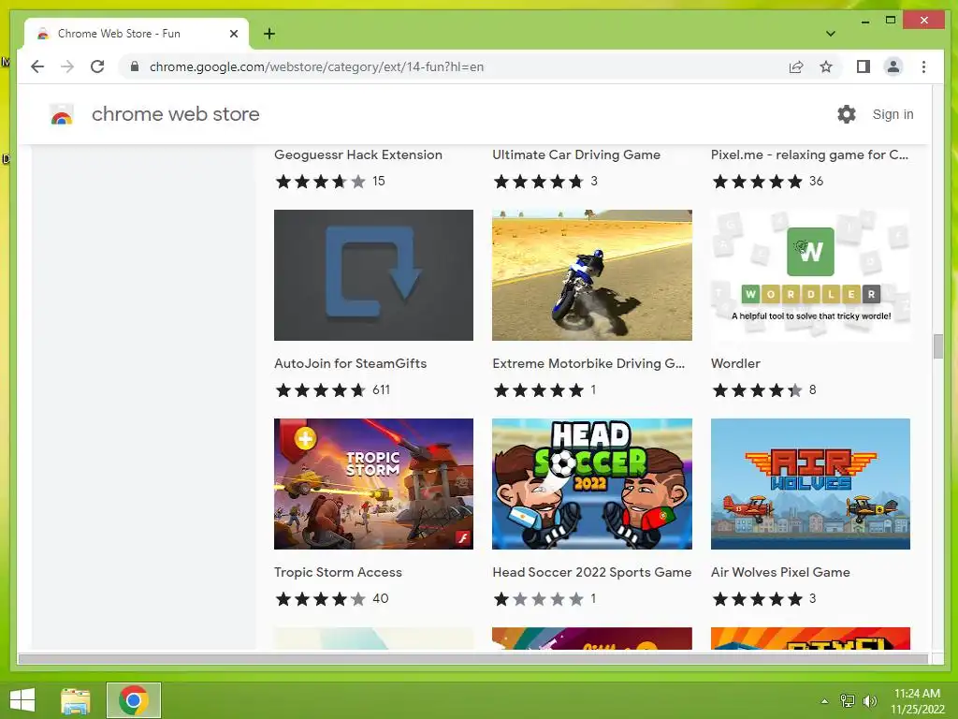Click the Wordler star rating
The image size is (958, 719).
[x=757, y=390]
